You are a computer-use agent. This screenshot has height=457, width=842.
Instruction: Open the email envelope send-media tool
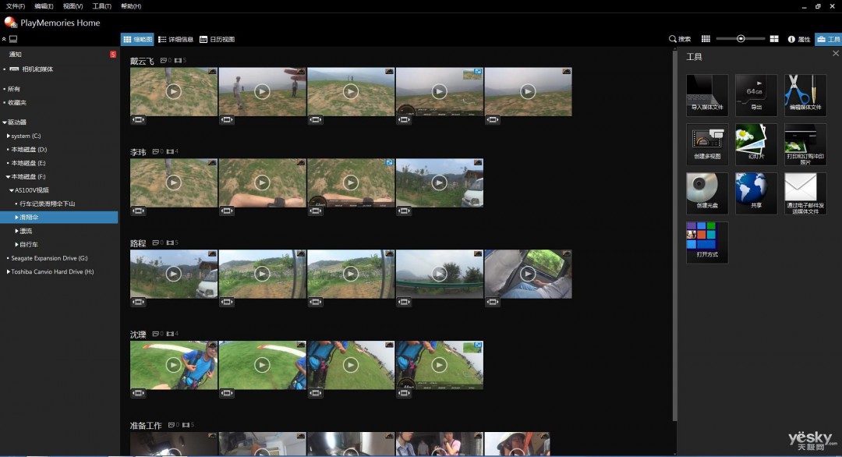point(805,193)
